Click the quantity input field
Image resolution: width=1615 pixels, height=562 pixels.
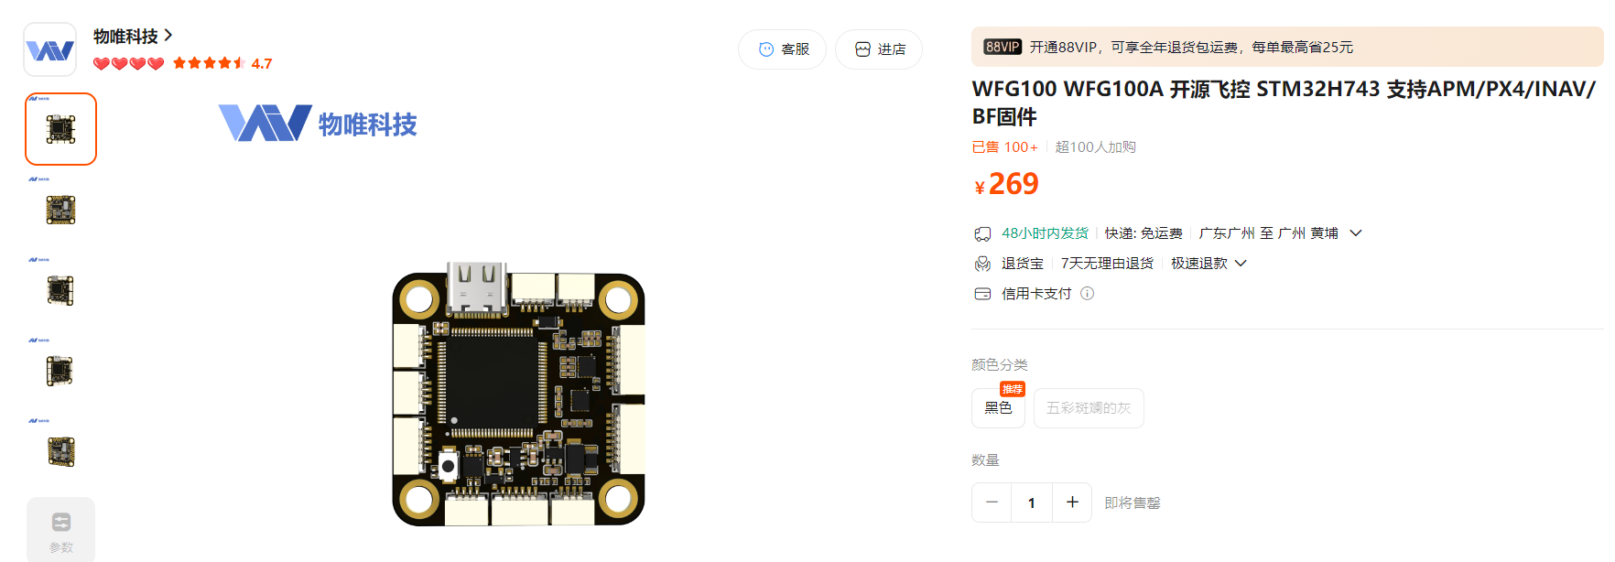(1032, 503)
